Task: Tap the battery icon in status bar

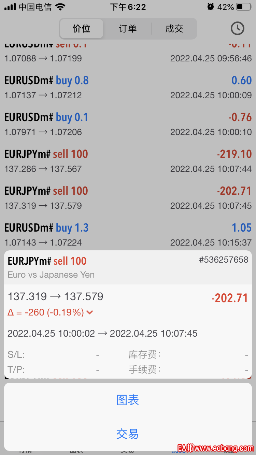Action: 244,7
